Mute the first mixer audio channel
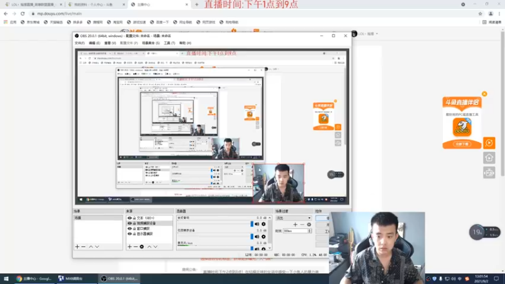Image resolution: width=505 pixels, height=284 pixels. [257, 224]
